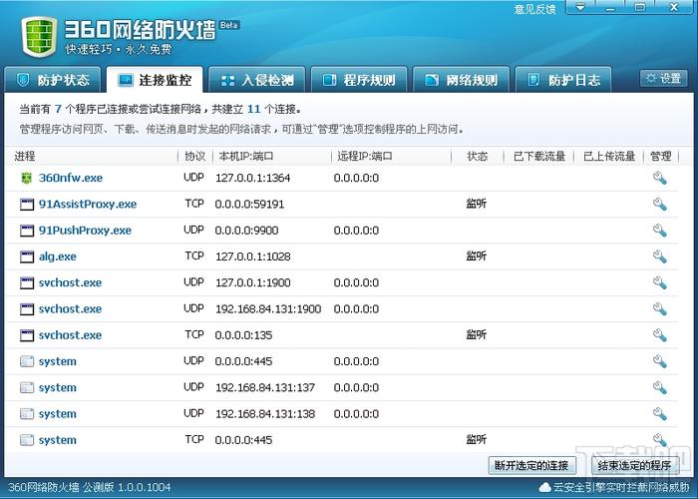Viewport: 698px width, 499px height.
Task: Click alg.exe process name
Action: click(58, 256)
